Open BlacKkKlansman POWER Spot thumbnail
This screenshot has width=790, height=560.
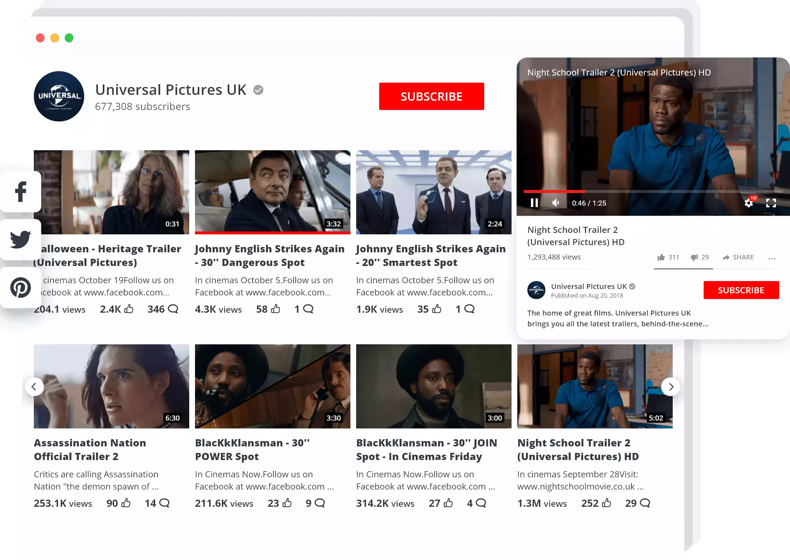[x=273, y=386]
